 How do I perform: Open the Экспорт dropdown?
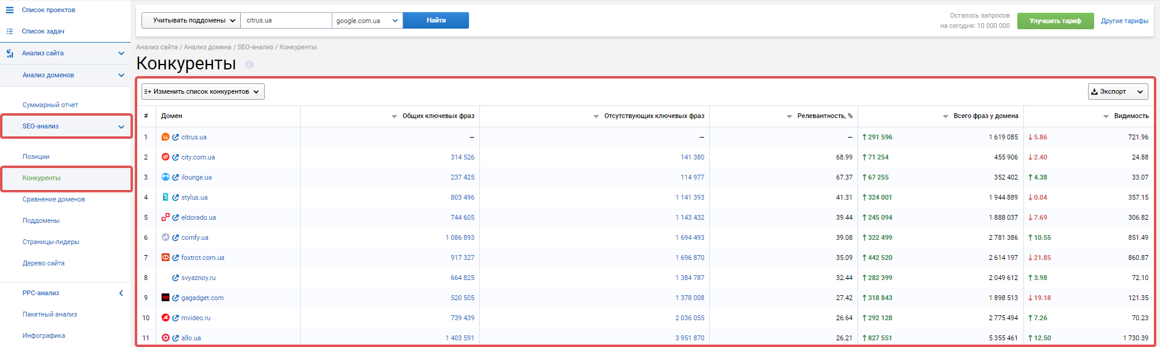pyautogui.click(x=1118, y=91)
